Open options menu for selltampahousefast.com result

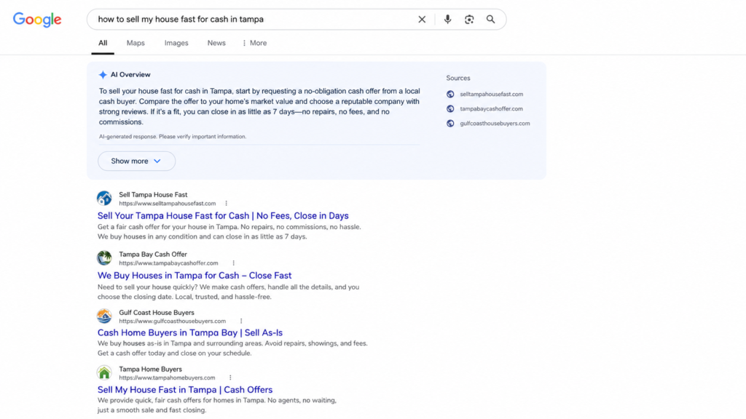[x=227, y=204]
